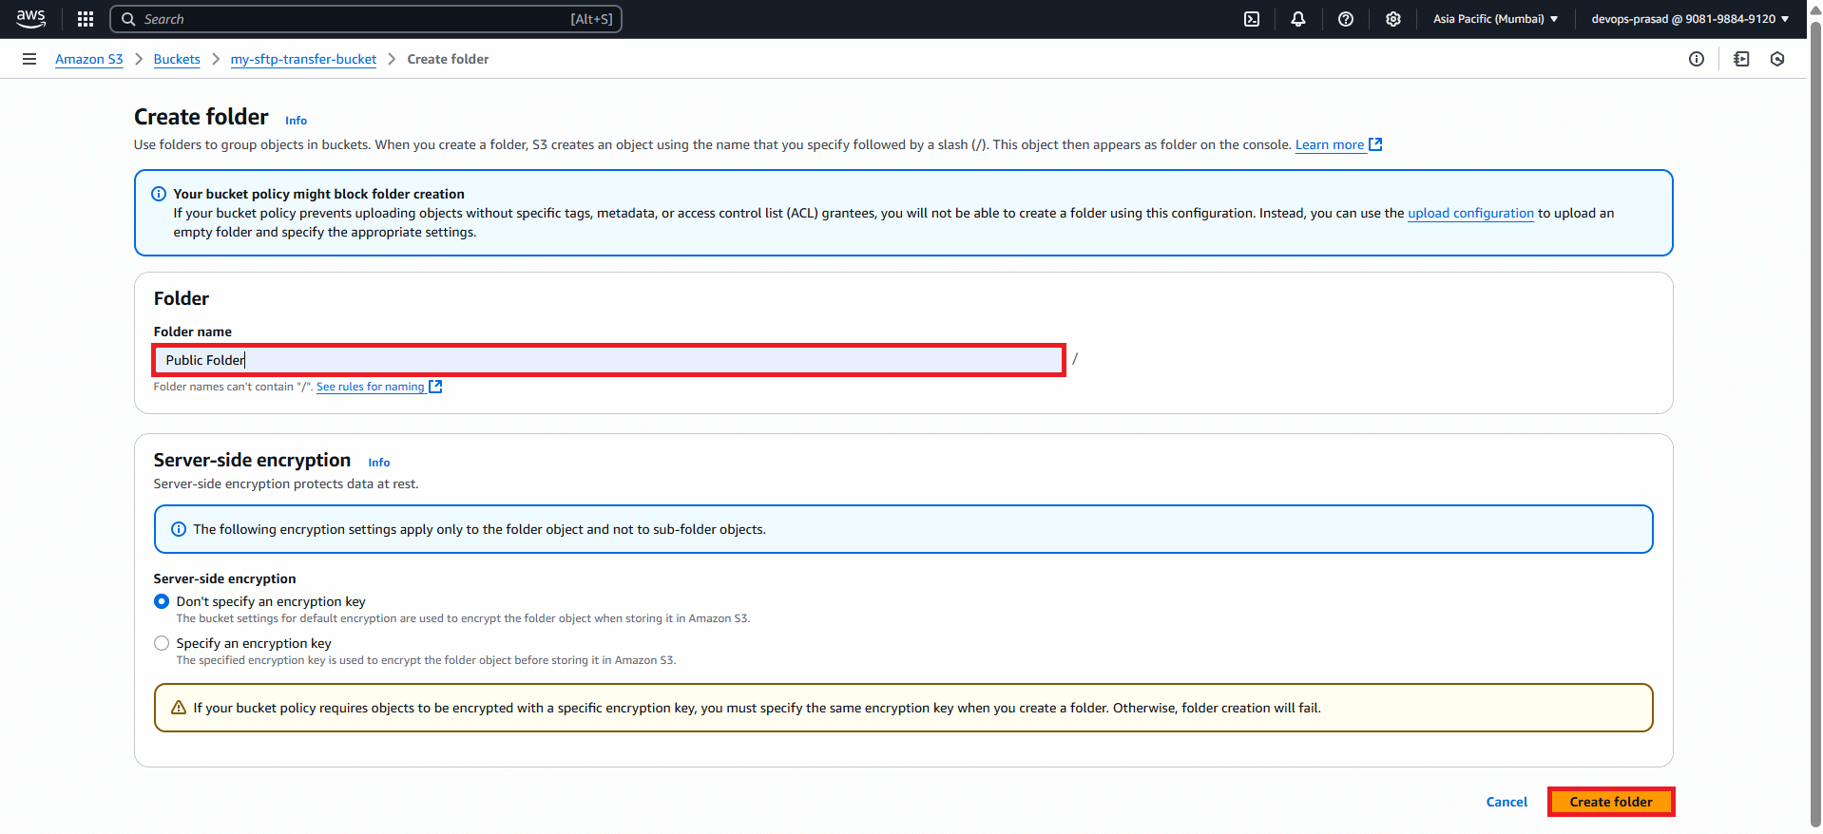
Task: Select 'Specify an encryption key' option
Action: tap(162, 643)
